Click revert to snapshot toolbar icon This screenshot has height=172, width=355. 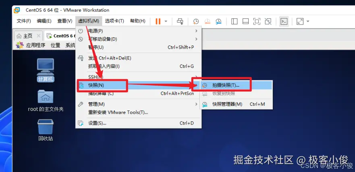(207, 21)
